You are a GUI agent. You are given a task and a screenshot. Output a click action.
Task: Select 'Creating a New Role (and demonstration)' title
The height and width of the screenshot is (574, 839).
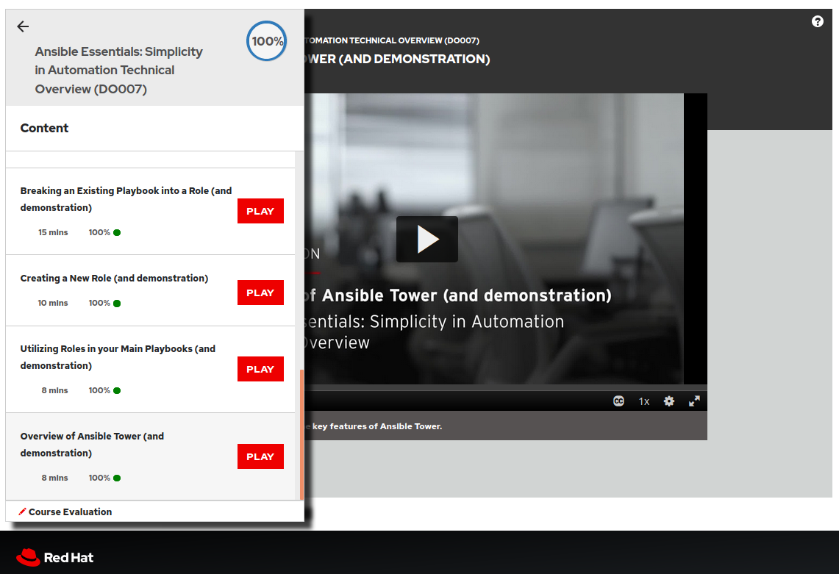(114, 278)
